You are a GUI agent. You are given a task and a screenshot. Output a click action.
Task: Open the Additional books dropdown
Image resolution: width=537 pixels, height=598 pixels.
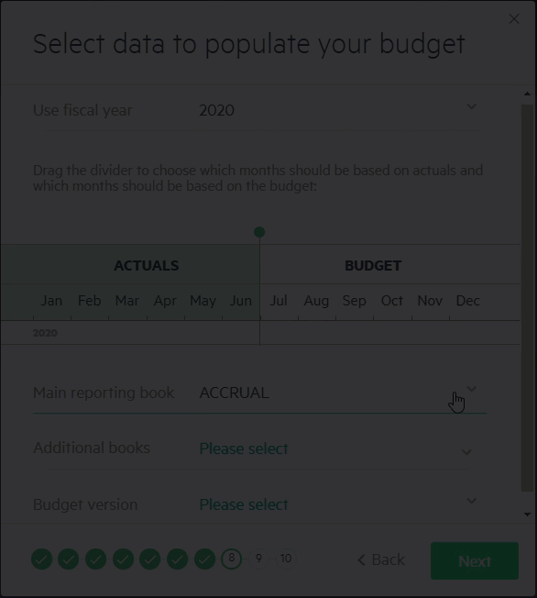(x=258, y=448)
